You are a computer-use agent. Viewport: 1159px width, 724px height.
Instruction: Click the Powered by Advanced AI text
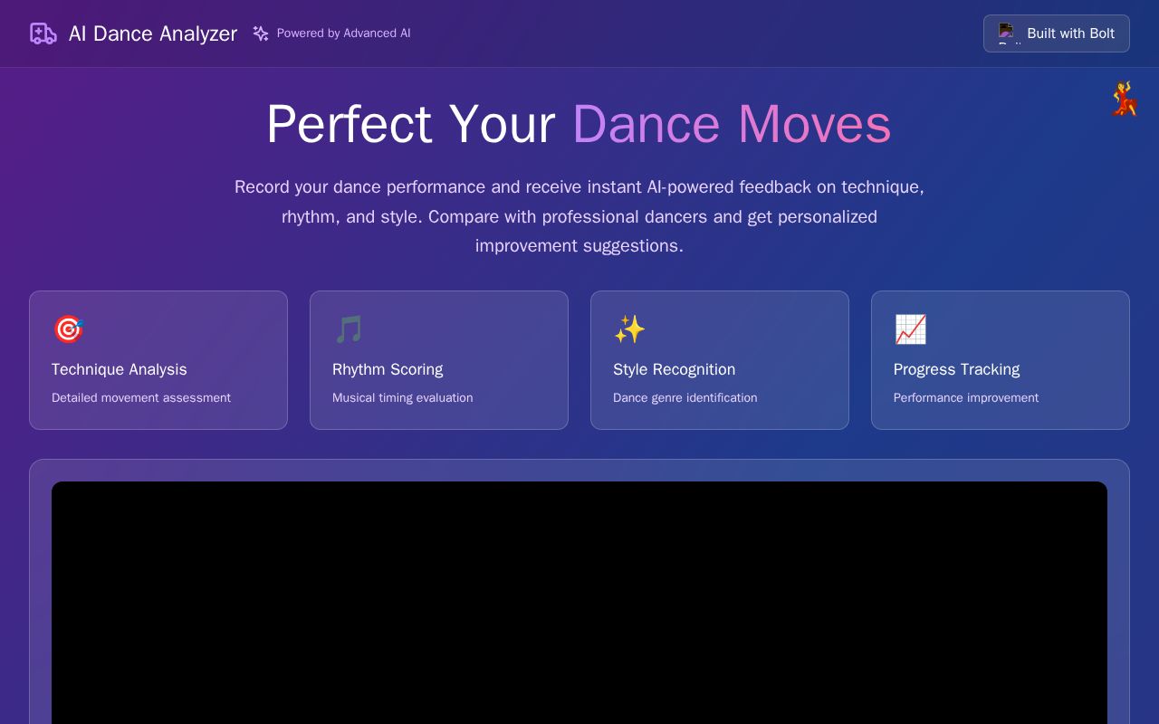coord(343,33)
